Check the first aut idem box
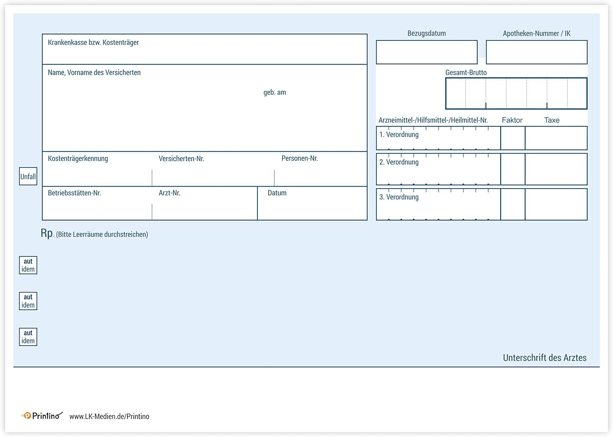Image resolution: width=613 pixels, height=437 pixels. click(x=27, y=265)
